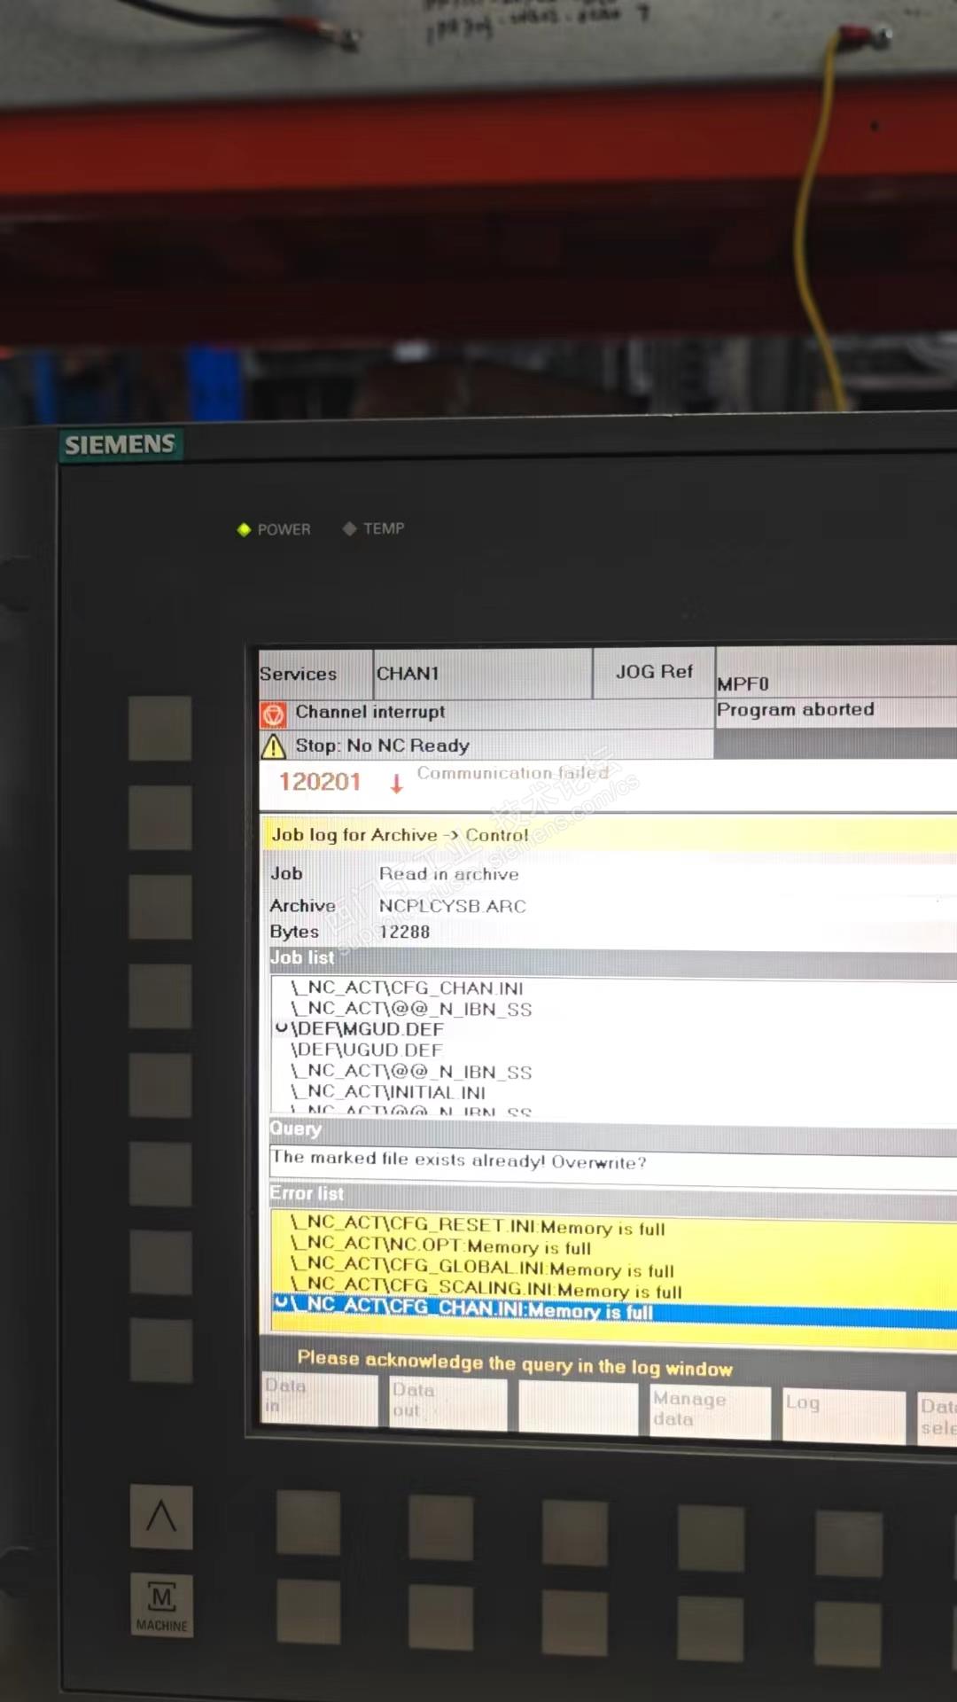This screenshot has width=957, height=1702.
Task: Select the red Channel interrupt status icon
Action: pyautogui.click(x=273, y=714)
